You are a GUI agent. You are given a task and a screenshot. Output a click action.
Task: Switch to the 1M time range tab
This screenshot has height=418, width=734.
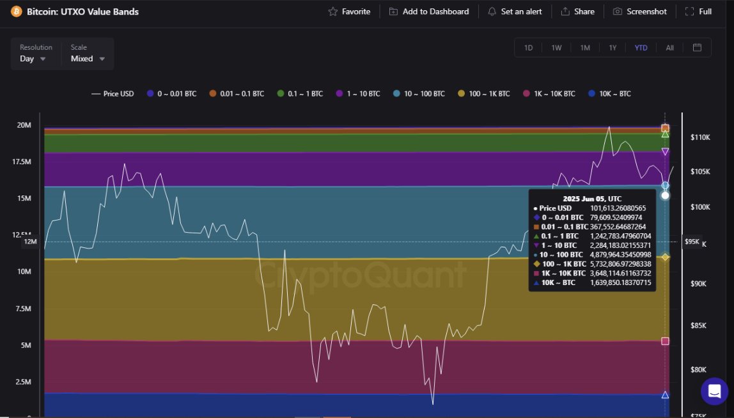(x=584, y=47)
